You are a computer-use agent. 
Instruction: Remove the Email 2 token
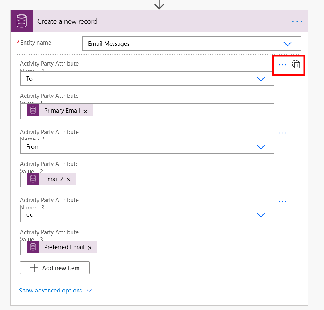69,180
